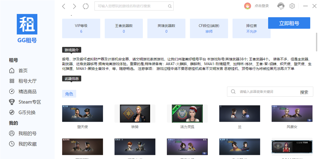The image size is (319, 159).
Task: Click the 点击登录 link
Action: tap(262, 6)
